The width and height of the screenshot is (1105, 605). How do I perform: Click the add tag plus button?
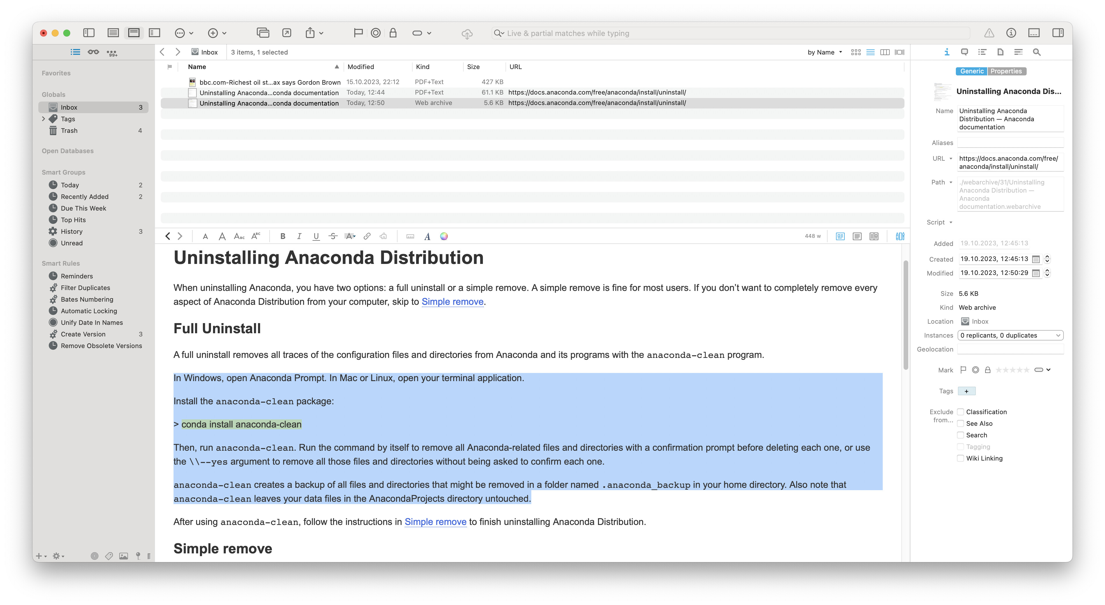(x=967, y=391)
